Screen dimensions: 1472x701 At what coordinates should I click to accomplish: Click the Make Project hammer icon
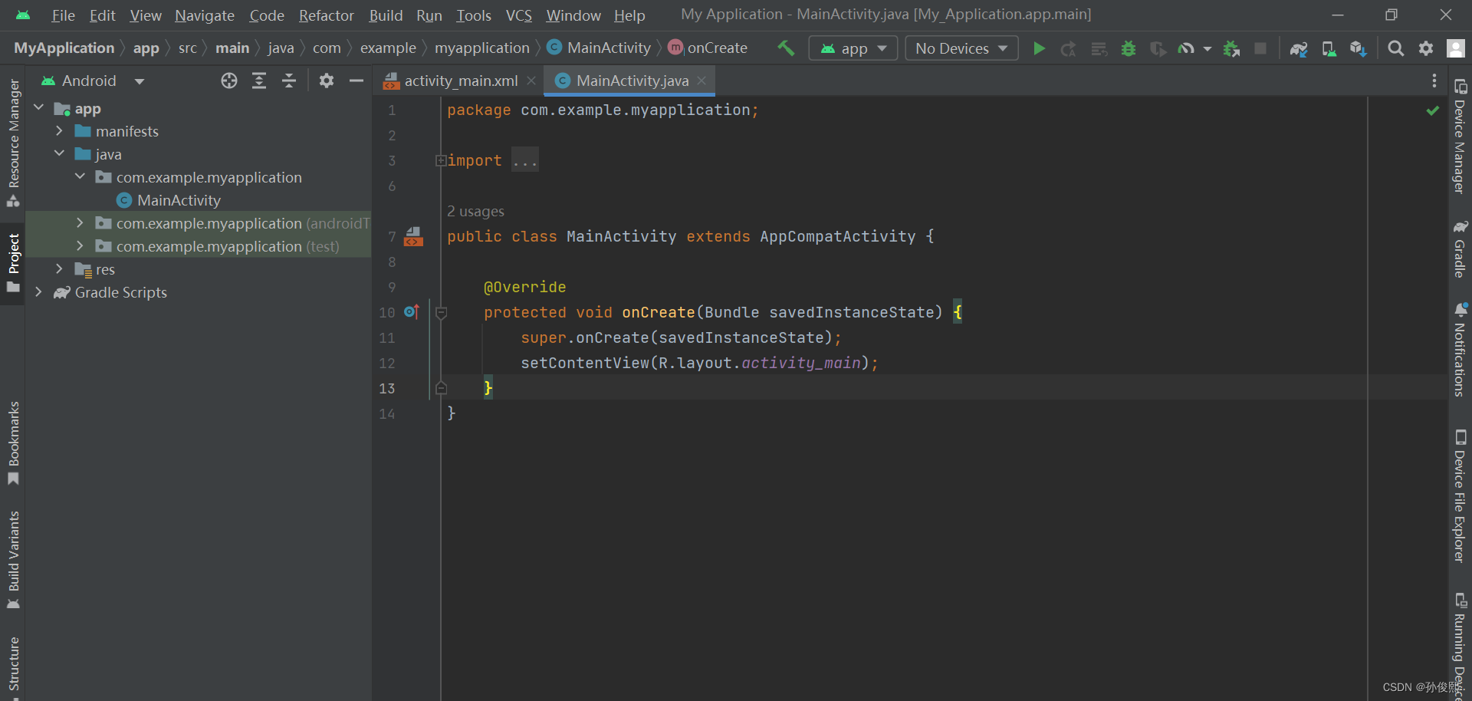(786, 48)
